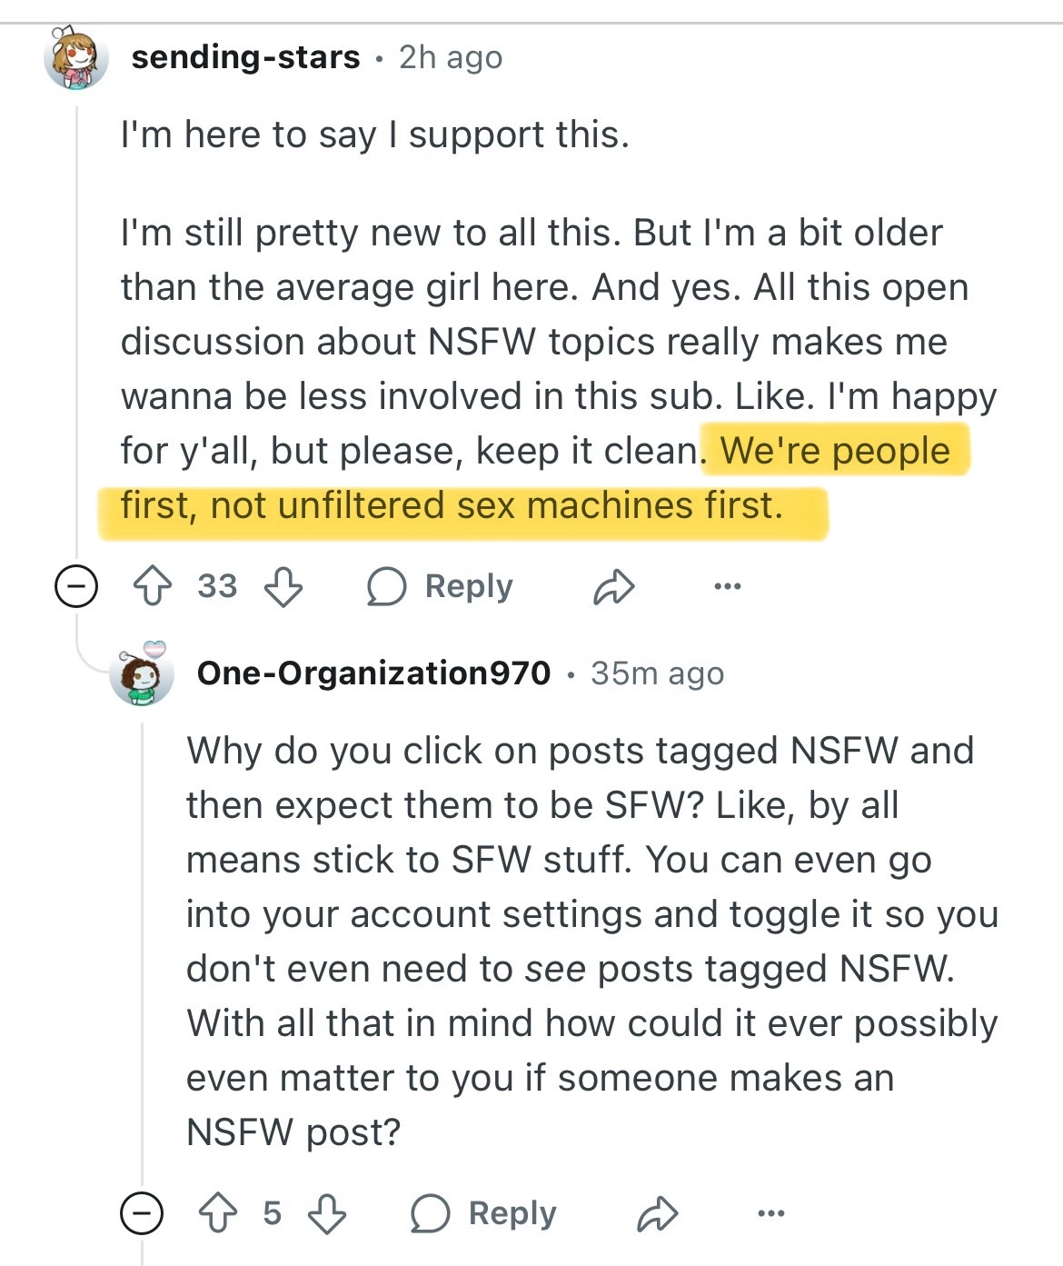This screenshot has height=1266, width=1063.
Task: Click the '35m ago' timestamp
Action: (657, 673)
